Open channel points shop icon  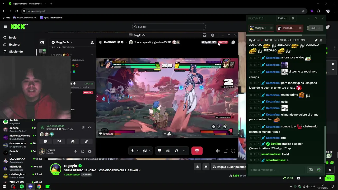pos(298,178)
